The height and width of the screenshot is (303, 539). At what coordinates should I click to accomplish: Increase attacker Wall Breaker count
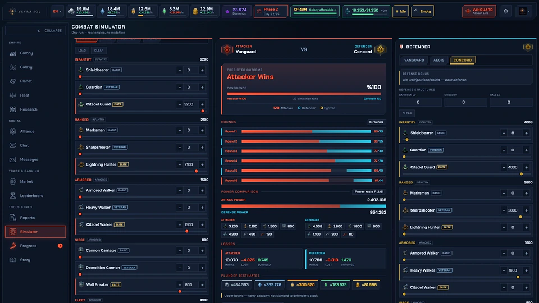point(202,285)
